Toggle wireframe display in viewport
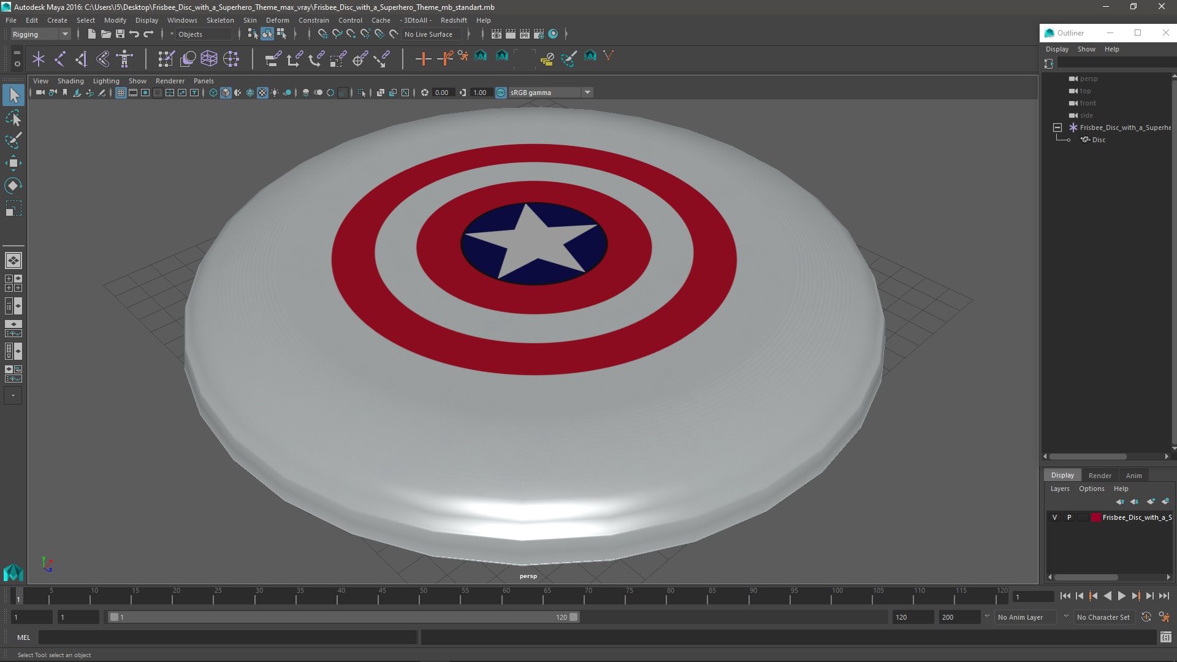The width and height of the screenshot is (1177, 662). pos(213,93)
